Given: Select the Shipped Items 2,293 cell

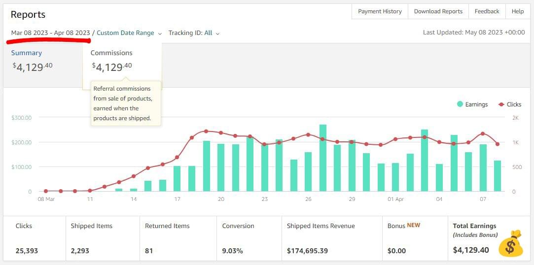Looking at the screenshot, I should 103,238.
